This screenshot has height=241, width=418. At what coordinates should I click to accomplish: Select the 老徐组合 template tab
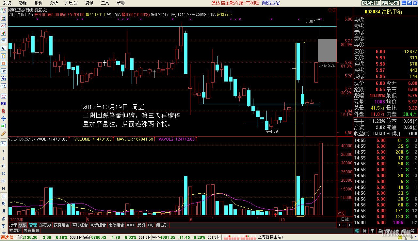116,225
